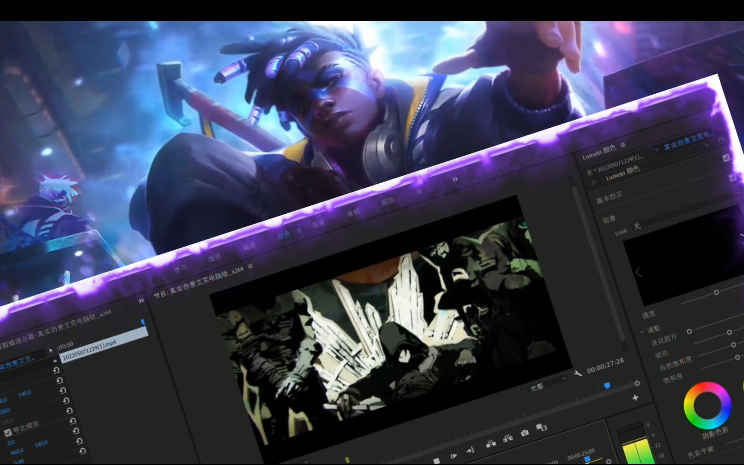Screen dimensions: 744x465
Task: Select the 音频剪辑混合器 panel tab
Action: 55,329
